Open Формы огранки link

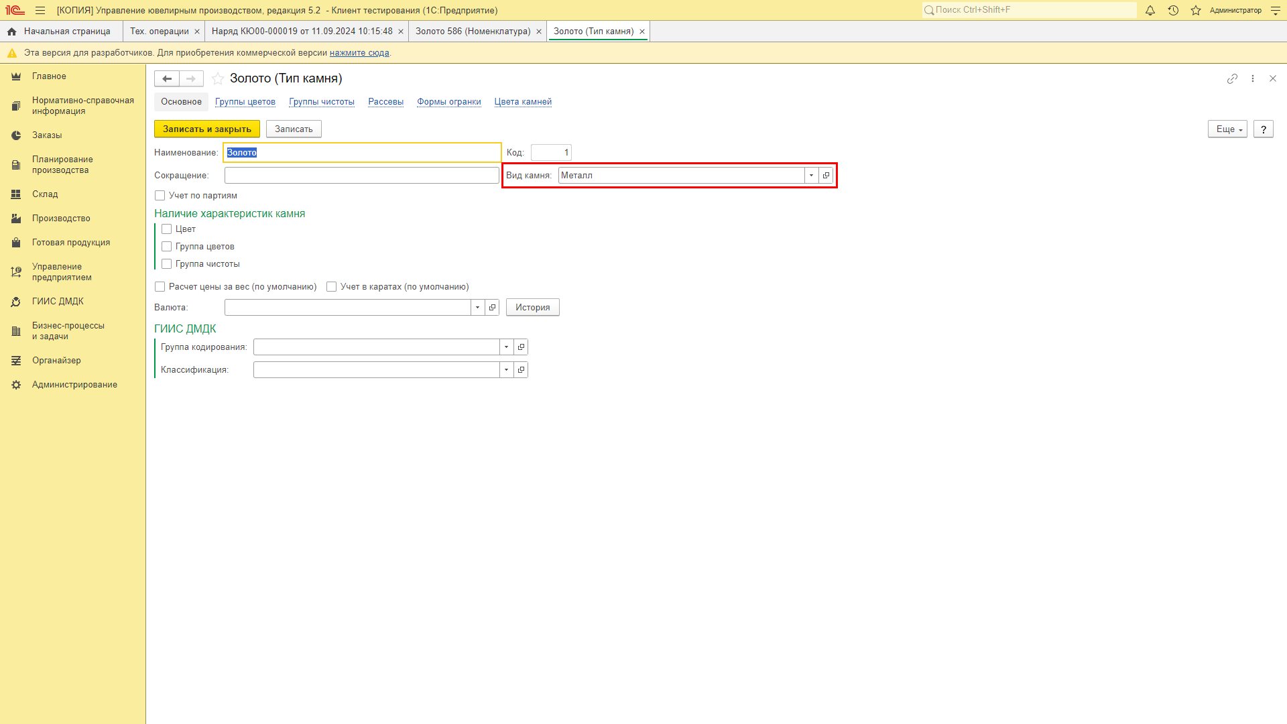(449, 102)
